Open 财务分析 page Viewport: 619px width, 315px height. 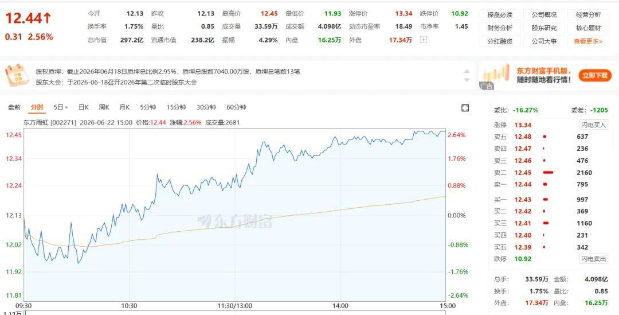coord(500,28)
